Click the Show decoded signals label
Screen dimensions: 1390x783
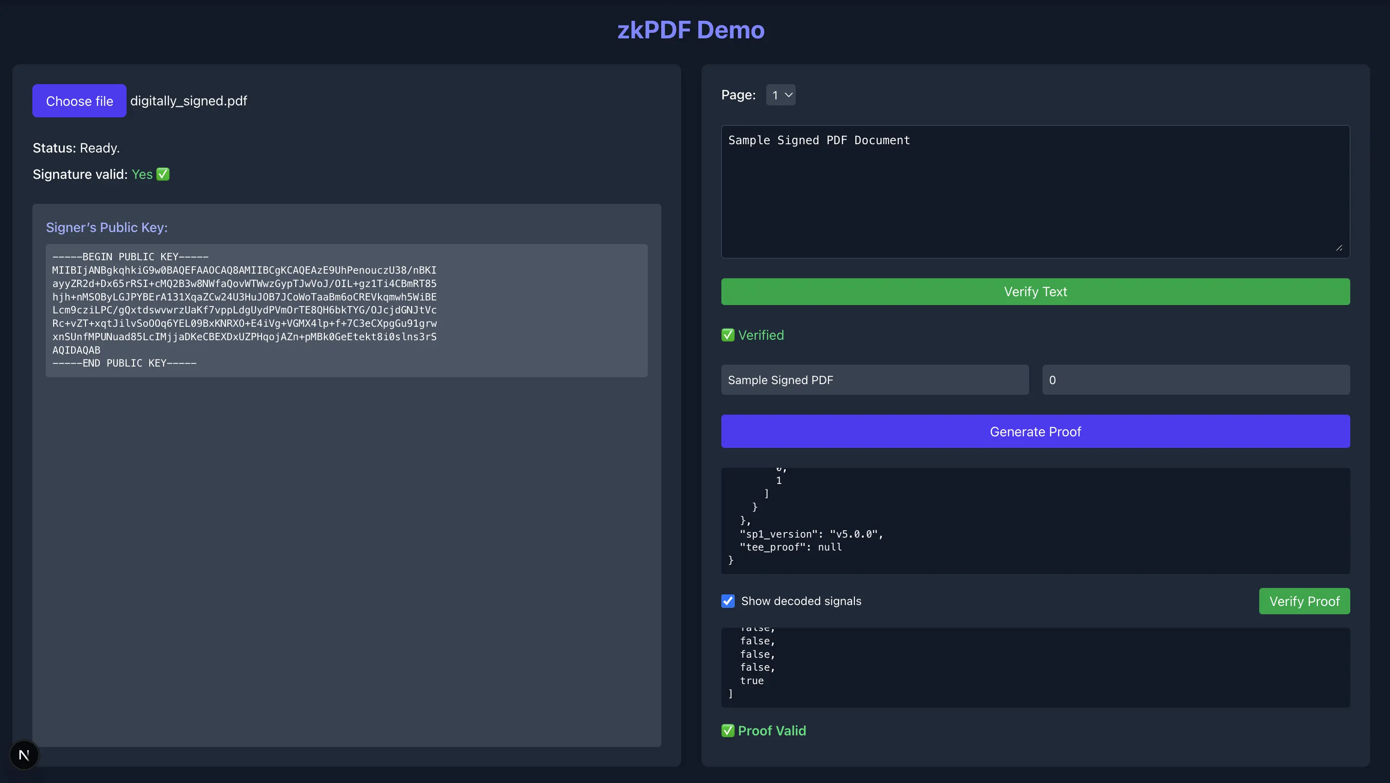click(800, 600)
